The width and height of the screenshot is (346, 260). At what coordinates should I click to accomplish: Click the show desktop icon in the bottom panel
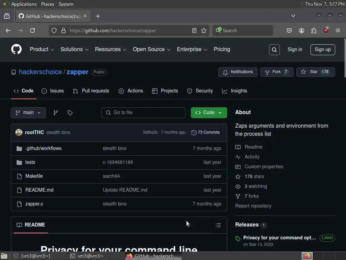click(x=4, y=256)
